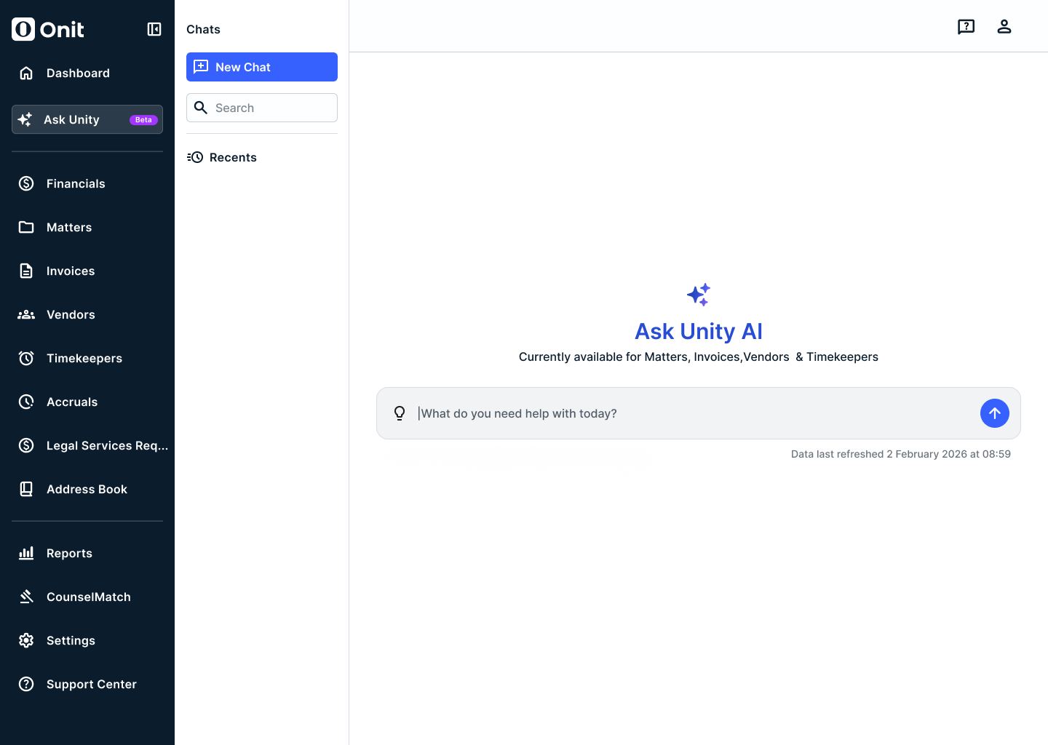Open the user account profile icon

[1004, 27]
